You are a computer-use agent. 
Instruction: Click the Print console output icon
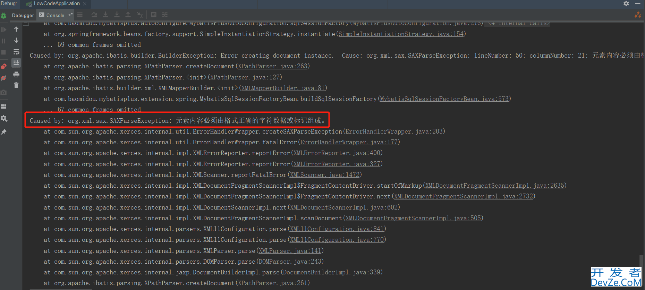pyautogui.click(x=16, y=74)
